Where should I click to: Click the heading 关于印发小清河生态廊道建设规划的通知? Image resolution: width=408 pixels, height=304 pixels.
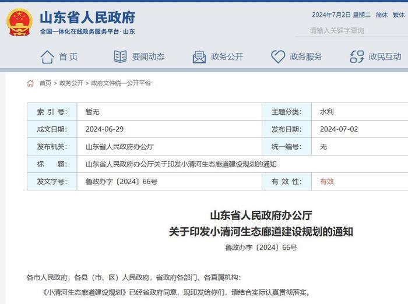tap(261, 231)
